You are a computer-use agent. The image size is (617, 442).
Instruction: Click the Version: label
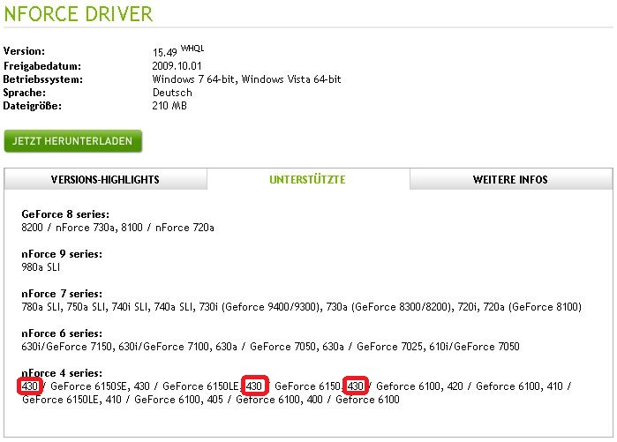pyautogui.click(x=24, y=51)
